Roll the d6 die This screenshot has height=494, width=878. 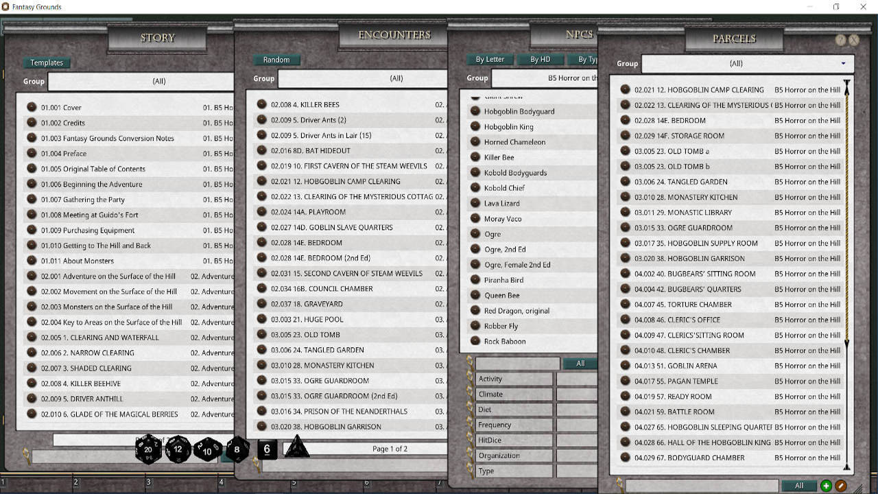[x=266, y=451]
